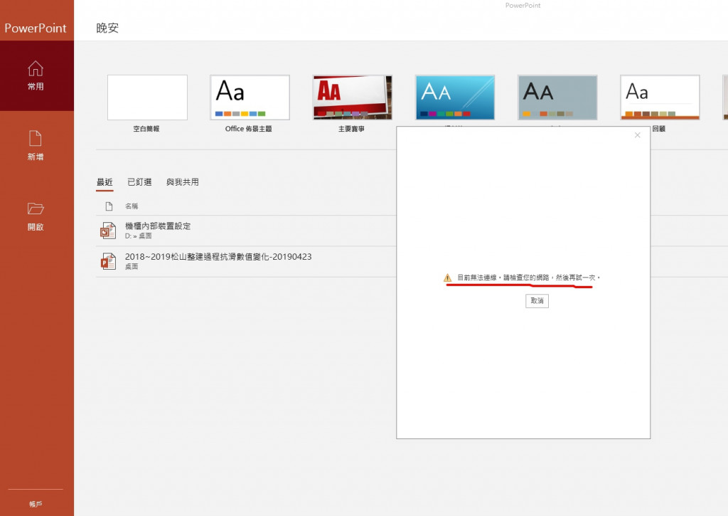Click the 晚安 greeting heading
728x516 pixels.
[108, 28]
